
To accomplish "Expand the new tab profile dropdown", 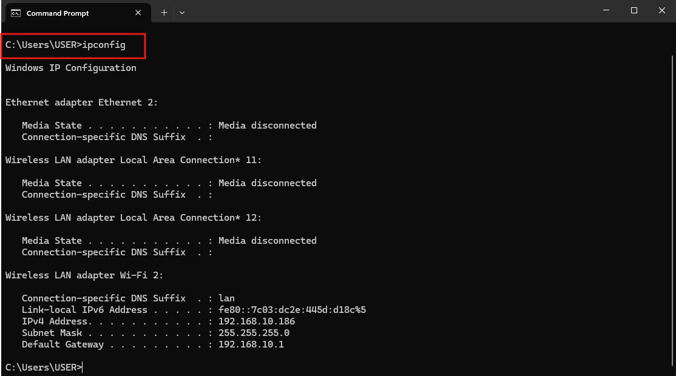I will tap(182, 13).
